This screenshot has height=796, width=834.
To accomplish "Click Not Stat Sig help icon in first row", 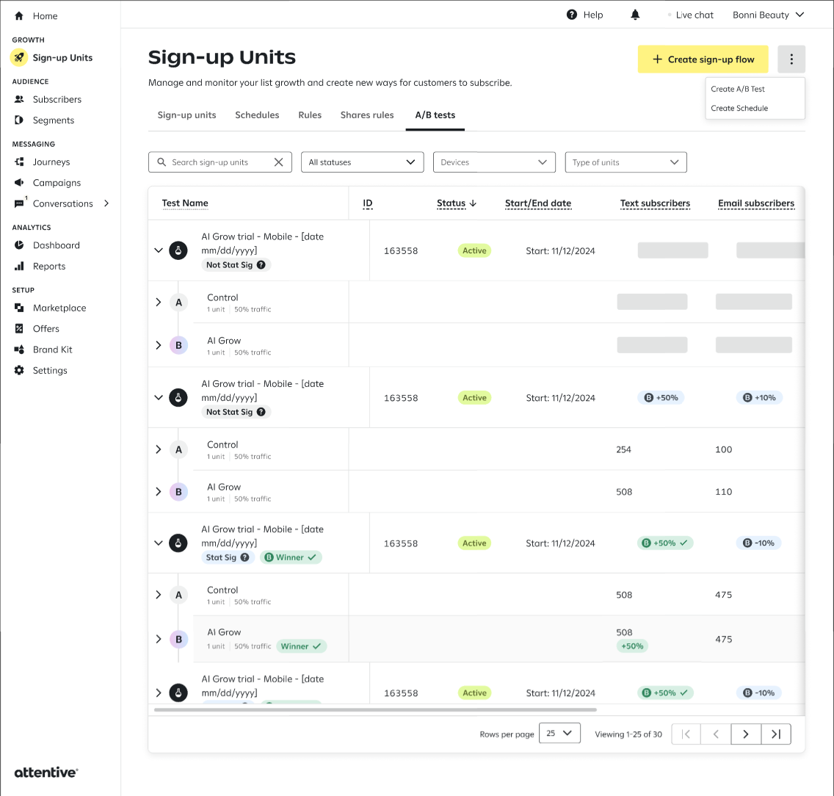I will (x=261, y=265).
